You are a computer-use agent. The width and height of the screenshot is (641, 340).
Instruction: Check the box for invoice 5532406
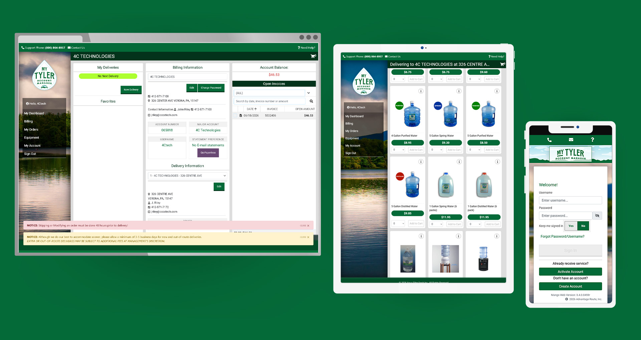(x=235, y=116)
